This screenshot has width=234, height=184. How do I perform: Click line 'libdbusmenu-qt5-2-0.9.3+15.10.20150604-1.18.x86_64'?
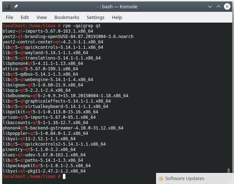65,95
